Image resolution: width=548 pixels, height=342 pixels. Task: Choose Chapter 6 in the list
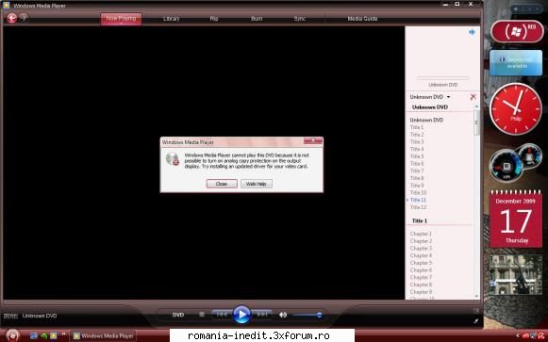[x=421, y=270]
